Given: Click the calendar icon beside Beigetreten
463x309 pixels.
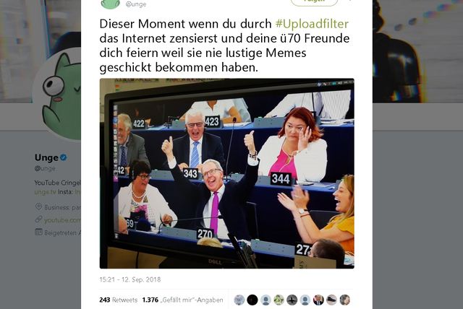Looking at the screenshot, I should pyautogui.click(x=38, y=232).
